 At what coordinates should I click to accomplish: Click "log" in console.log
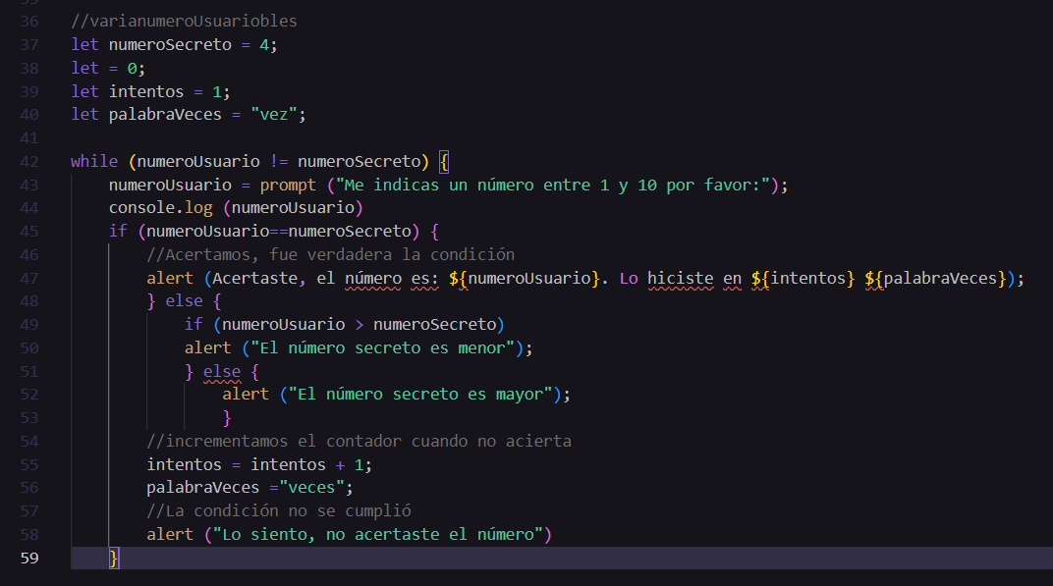(x=198, y=208)
